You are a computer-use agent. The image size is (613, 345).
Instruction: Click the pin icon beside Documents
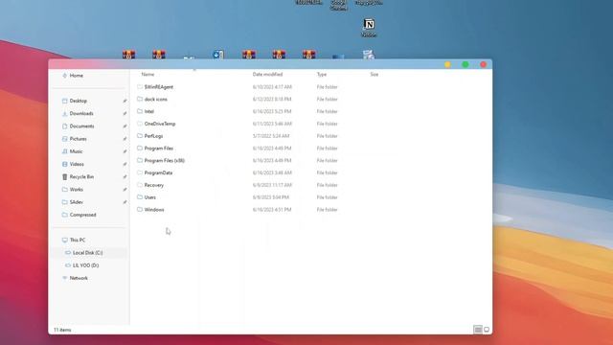point(125,126)
